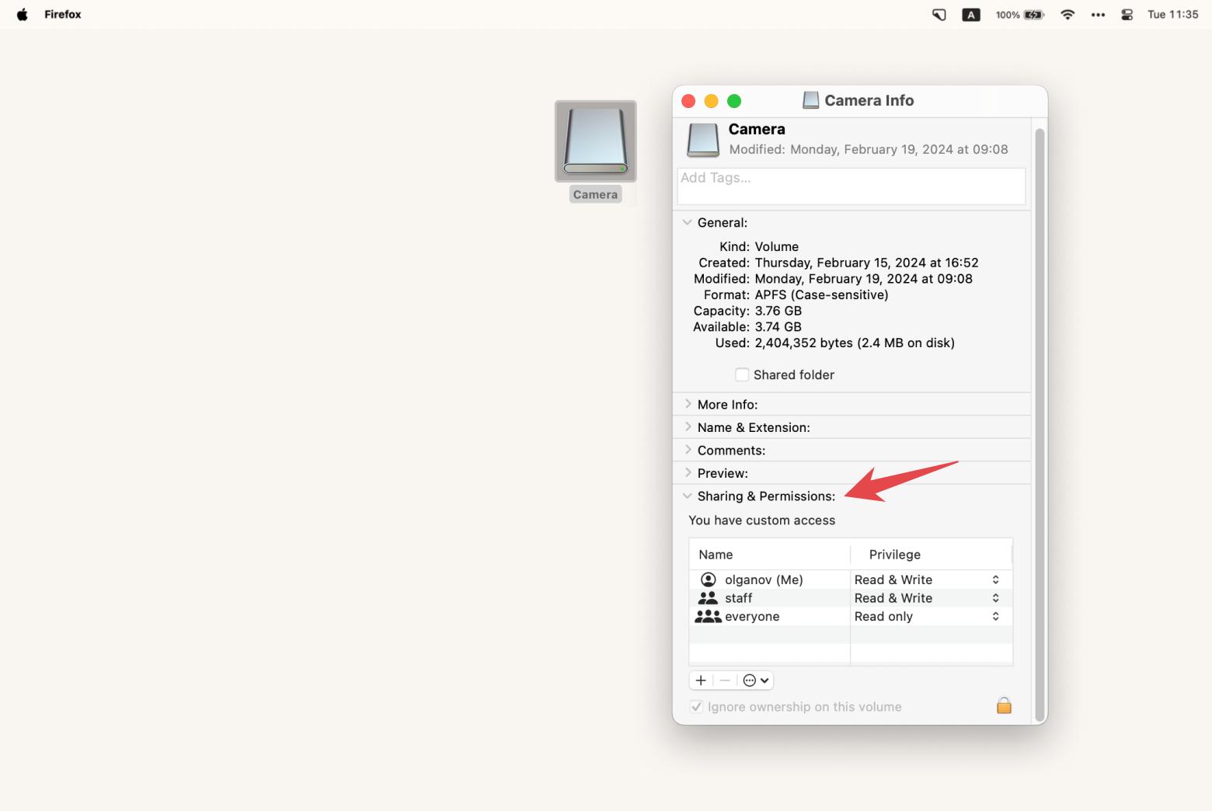
Task: Open Wi-Fi status in menu bar
Action: [x=1067, y=15]
